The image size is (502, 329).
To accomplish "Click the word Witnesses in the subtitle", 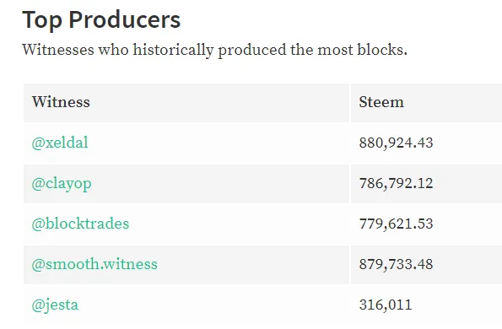I will (58, 50).
